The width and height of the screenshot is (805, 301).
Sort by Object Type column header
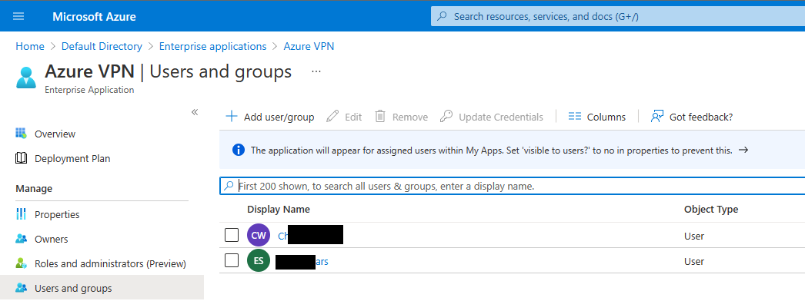pyautogui.click(x=711, y=210)
